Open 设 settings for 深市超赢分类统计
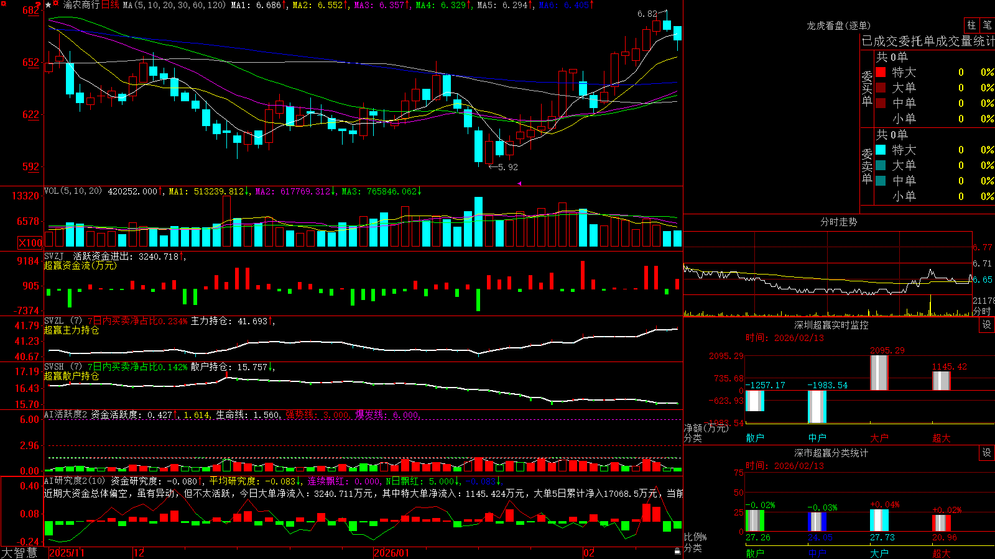This screenshot has height=559, width=995. (x=987, y=453)
